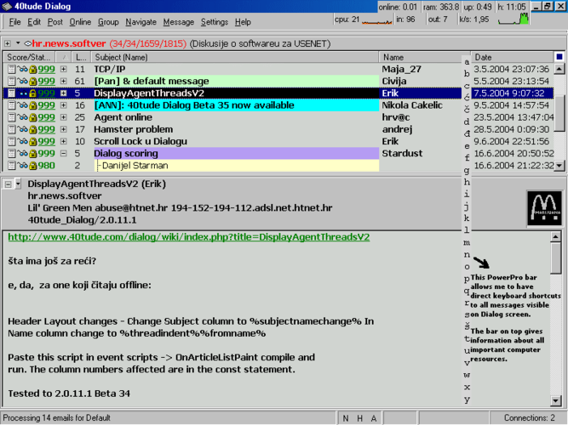Click the PowerPro bar letter 'x' shortcut
568x425 pixels.
(x=467, y=387)
